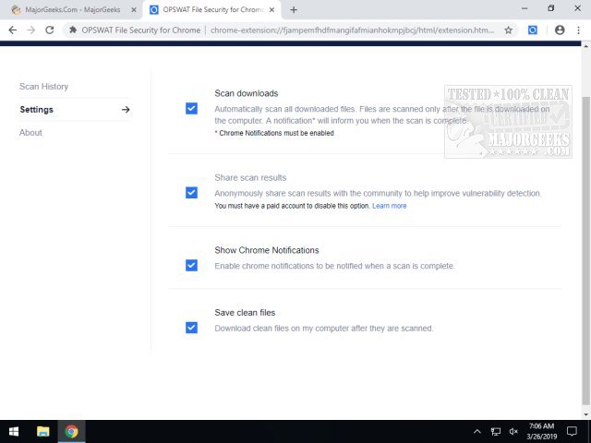Open File Explorer from the taskbar
This screenshot has height=443, width=591.
point(43,432)
